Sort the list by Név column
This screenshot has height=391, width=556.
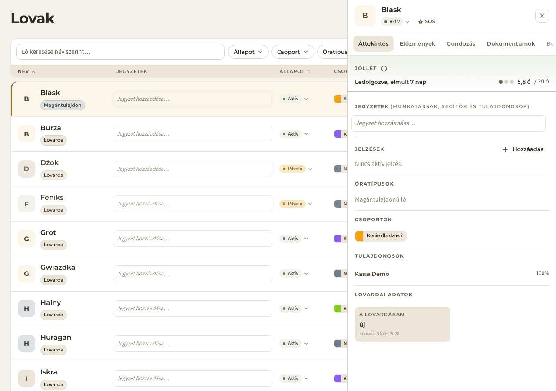tap(26, 71)
